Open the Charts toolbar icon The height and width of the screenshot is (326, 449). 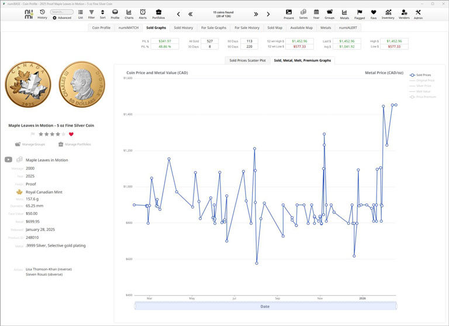[129, 14]
